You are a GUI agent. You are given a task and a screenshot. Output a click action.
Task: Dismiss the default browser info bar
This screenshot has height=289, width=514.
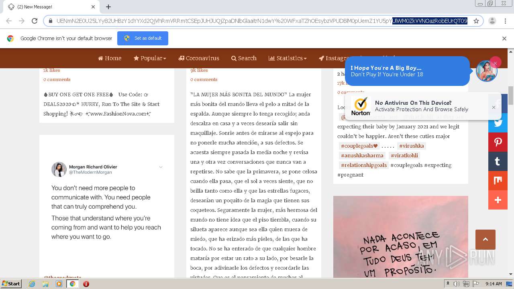pyautogui.click(x=504, y=39)
